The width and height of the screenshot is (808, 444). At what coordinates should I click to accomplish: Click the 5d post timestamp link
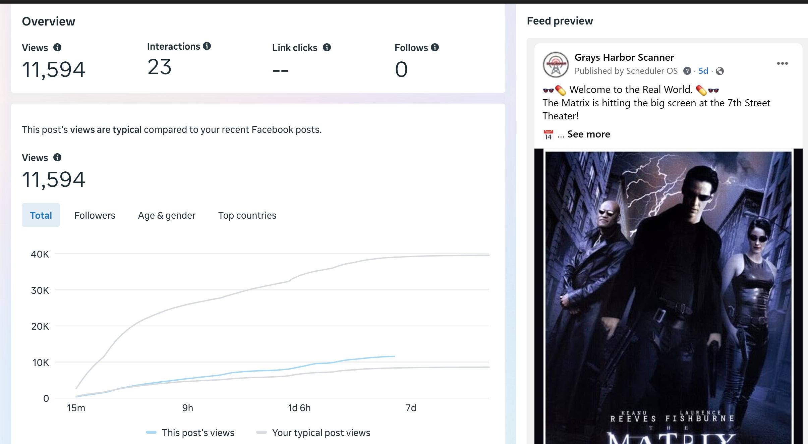pyautogui.click(x=703, y=71)
